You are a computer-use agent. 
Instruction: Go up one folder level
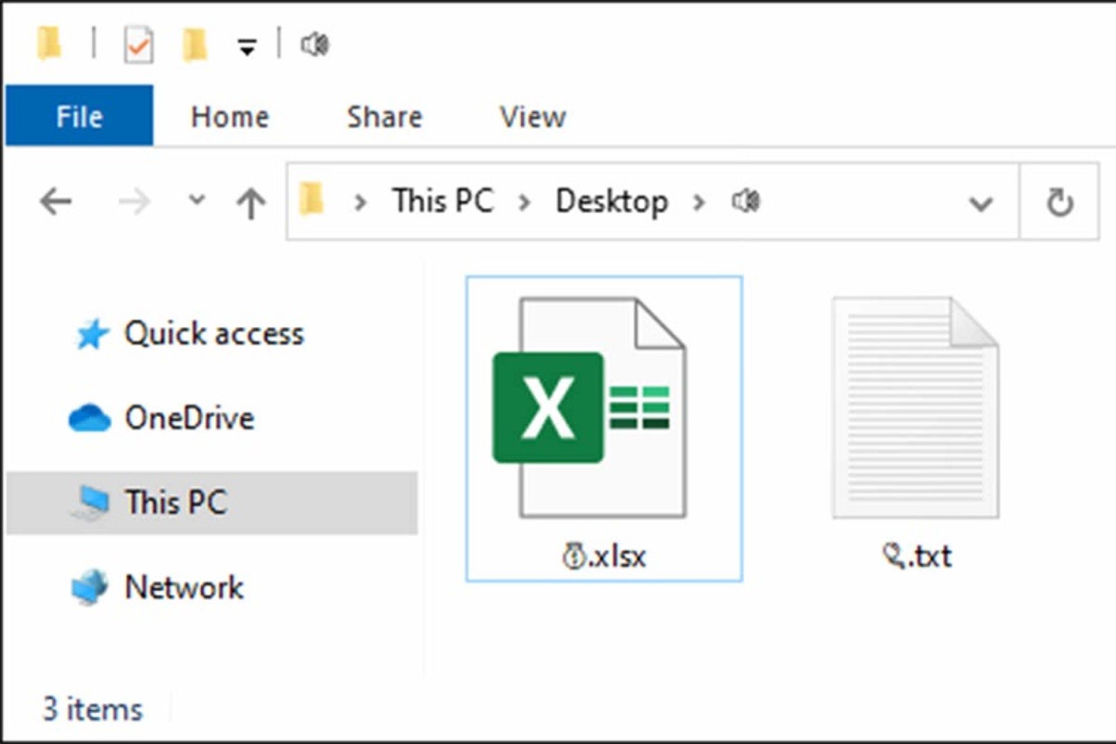[251, 203]
